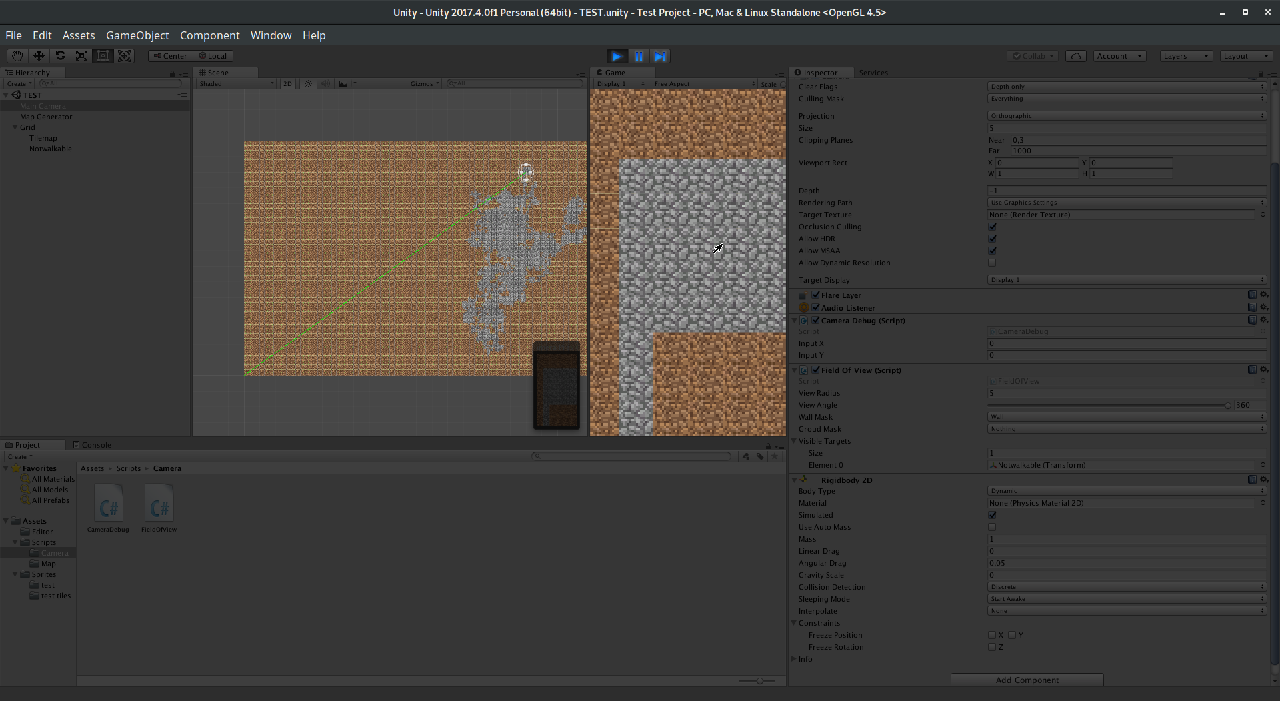Toggle Local handle rotation button

tap(213, 56)
